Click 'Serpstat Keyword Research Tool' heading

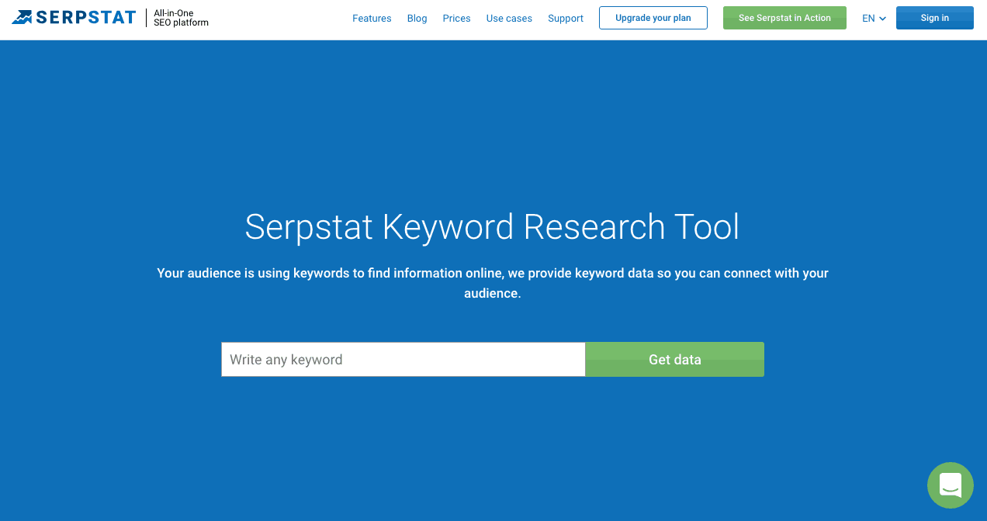[x=493, y=227]
